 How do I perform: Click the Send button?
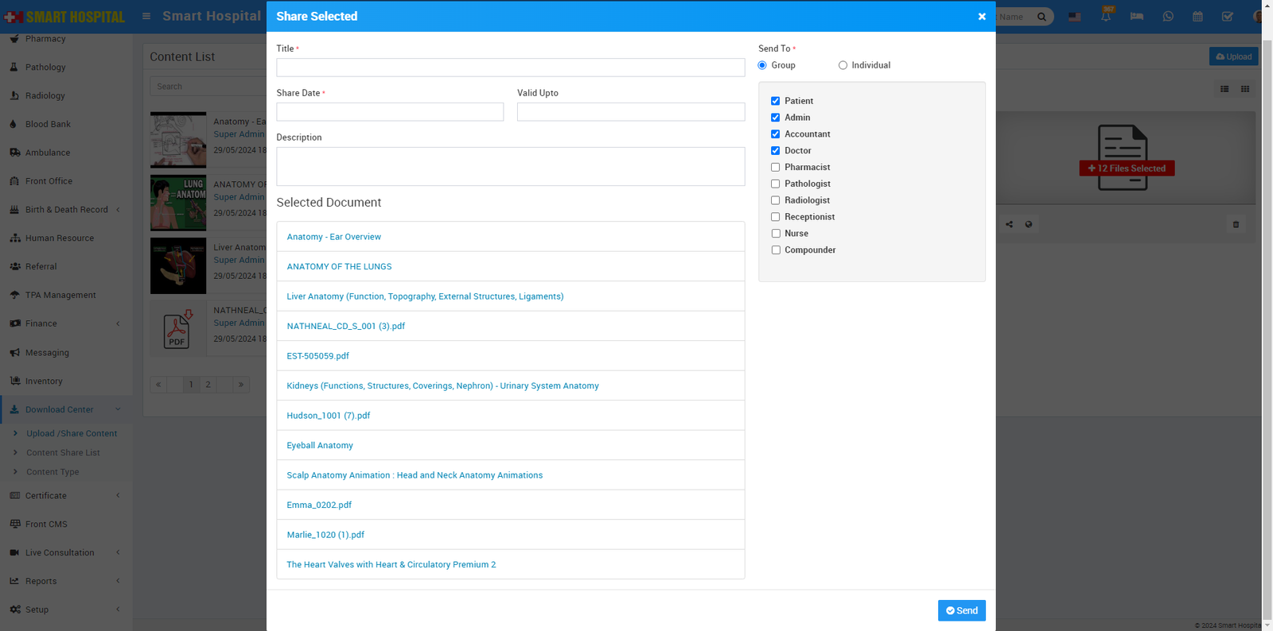point(961,610)
